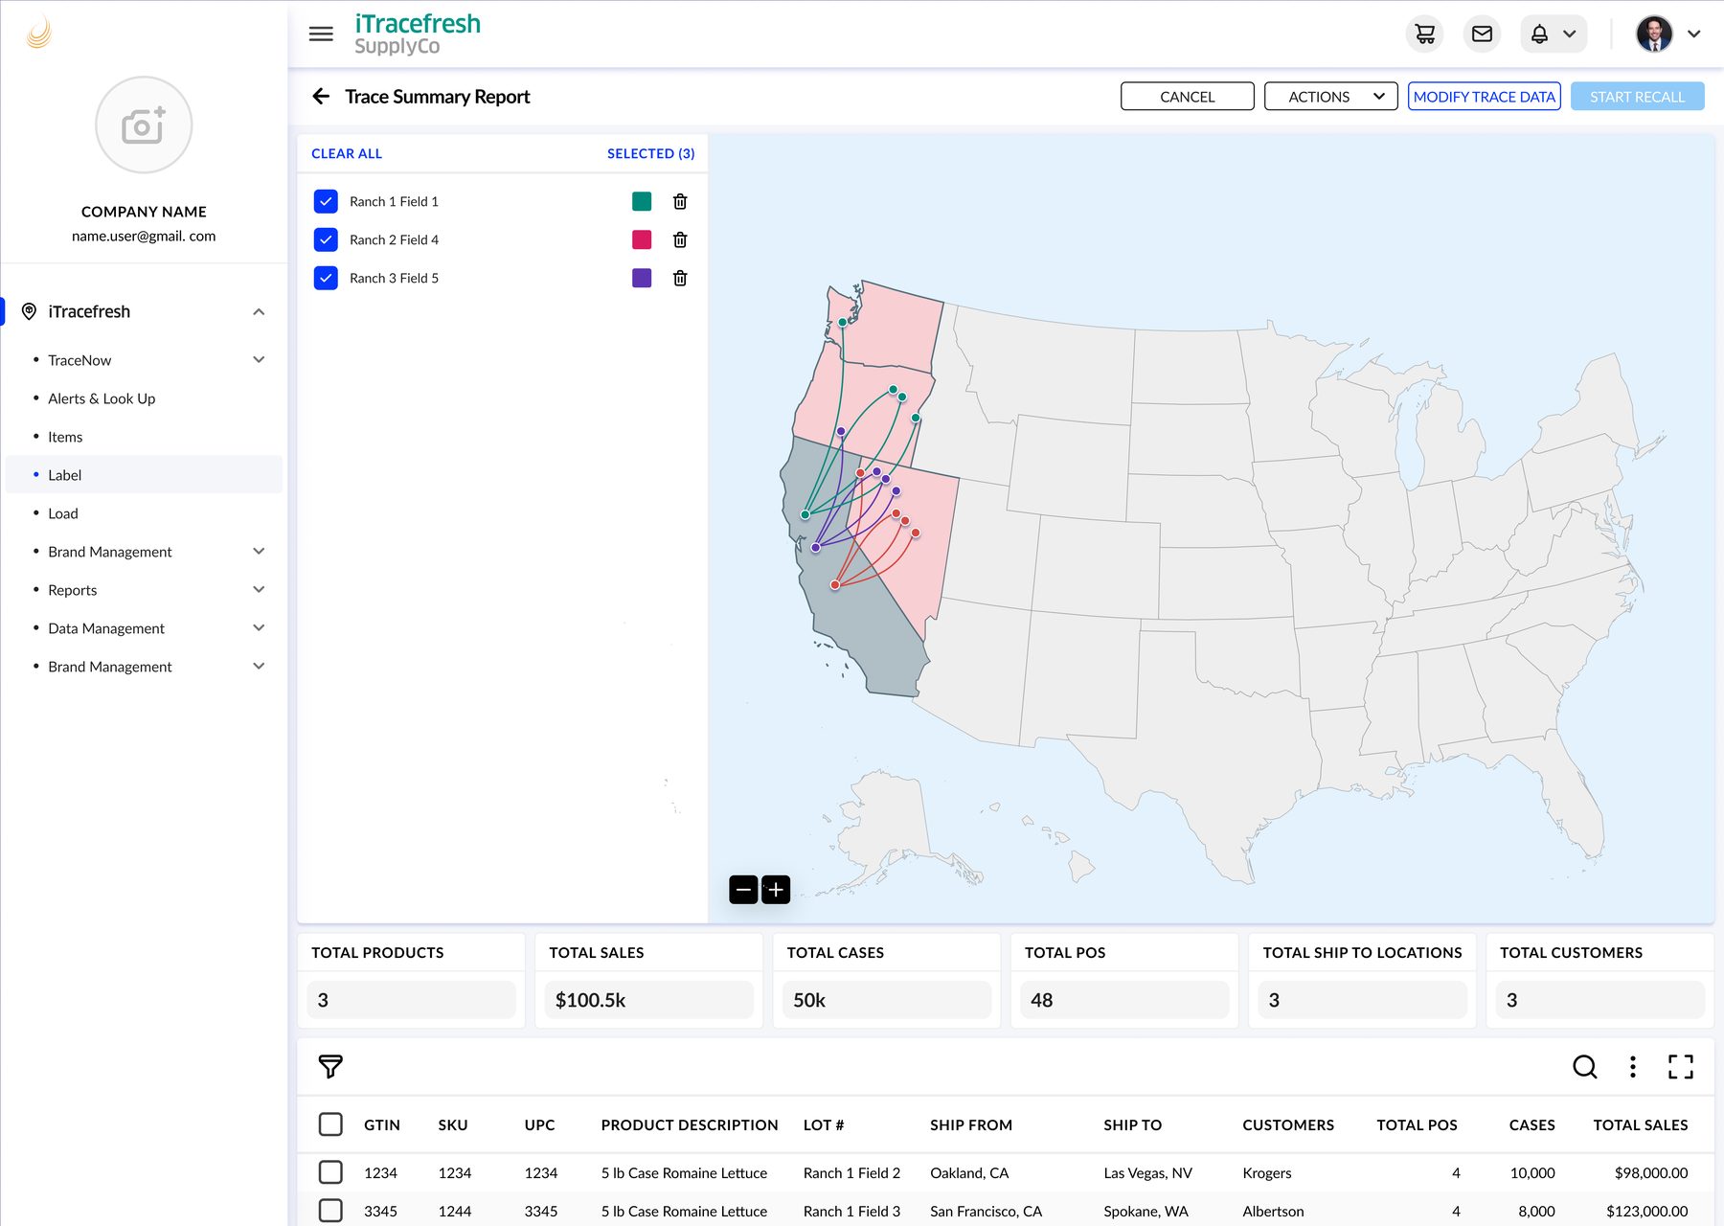Click the Total Cases 50k value field
Screen dimensions: 1724x1226
(x=887, y=1000)
